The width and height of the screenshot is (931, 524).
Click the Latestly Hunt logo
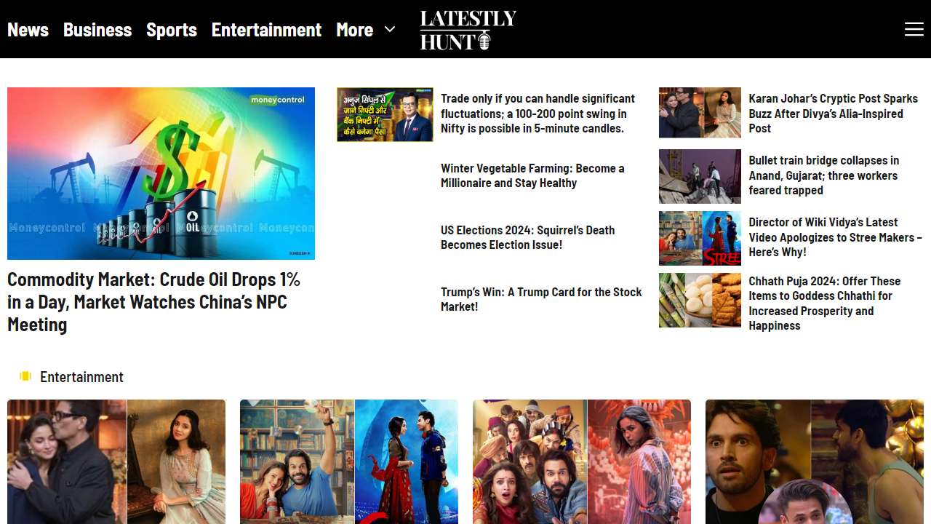pyautogui.click(x=468, y=30)
